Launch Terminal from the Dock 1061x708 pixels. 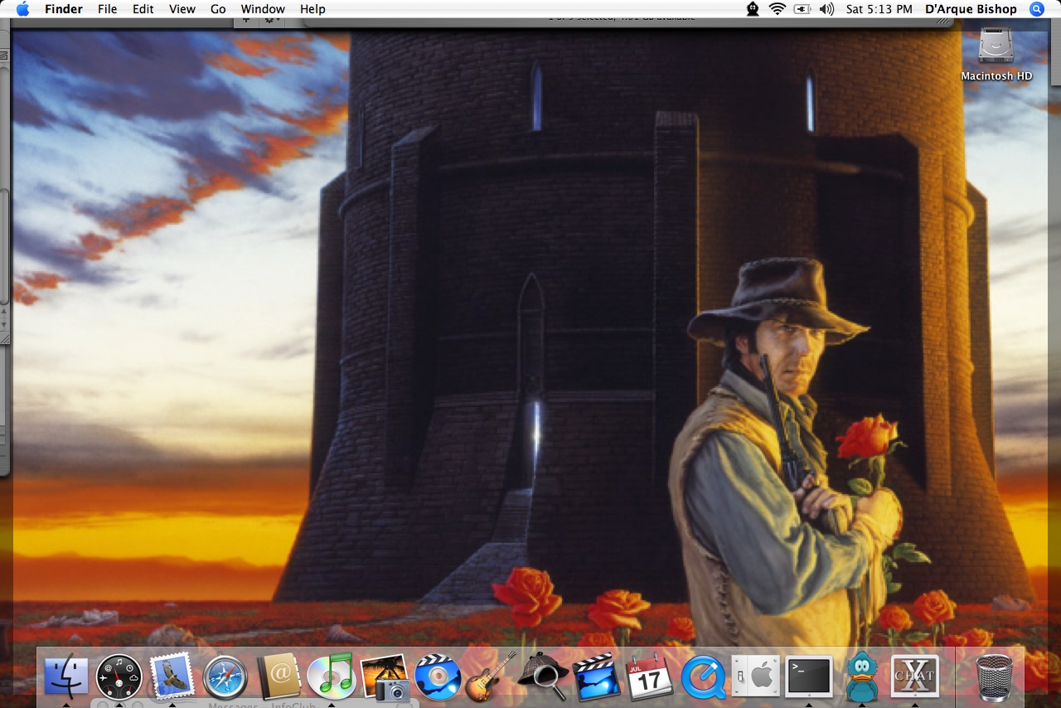point(809,676)
